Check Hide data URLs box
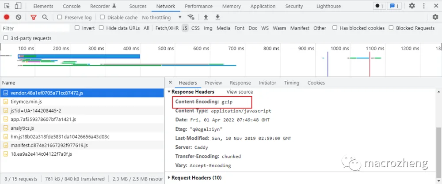This screenshot has width=442, height=184. tap(101, 28)
